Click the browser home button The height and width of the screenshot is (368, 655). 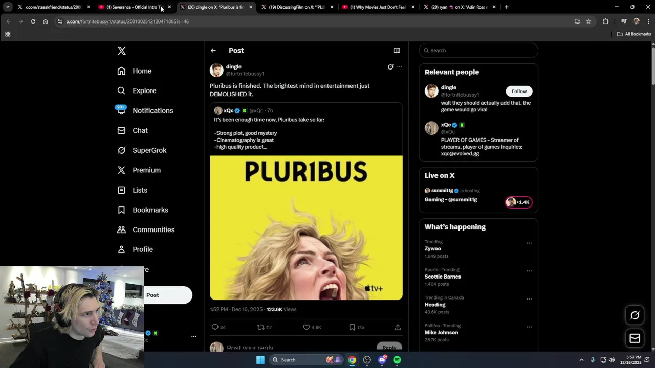click(x=46, y=21)
